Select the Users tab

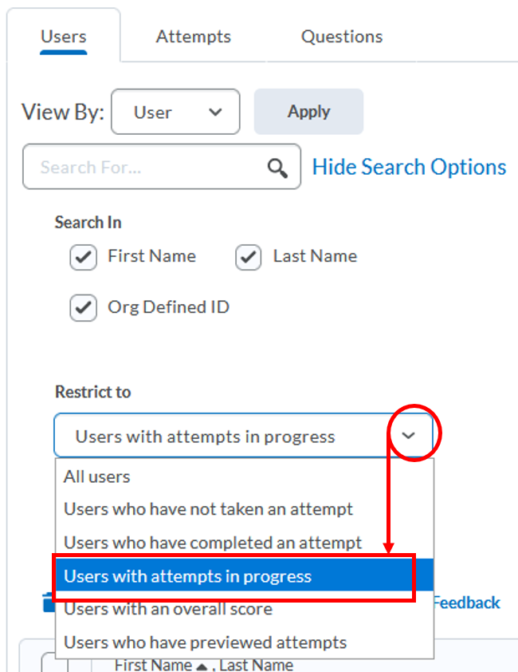coord(63,36)
